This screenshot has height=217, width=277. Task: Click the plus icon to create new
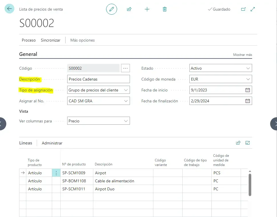pos(147,9)
